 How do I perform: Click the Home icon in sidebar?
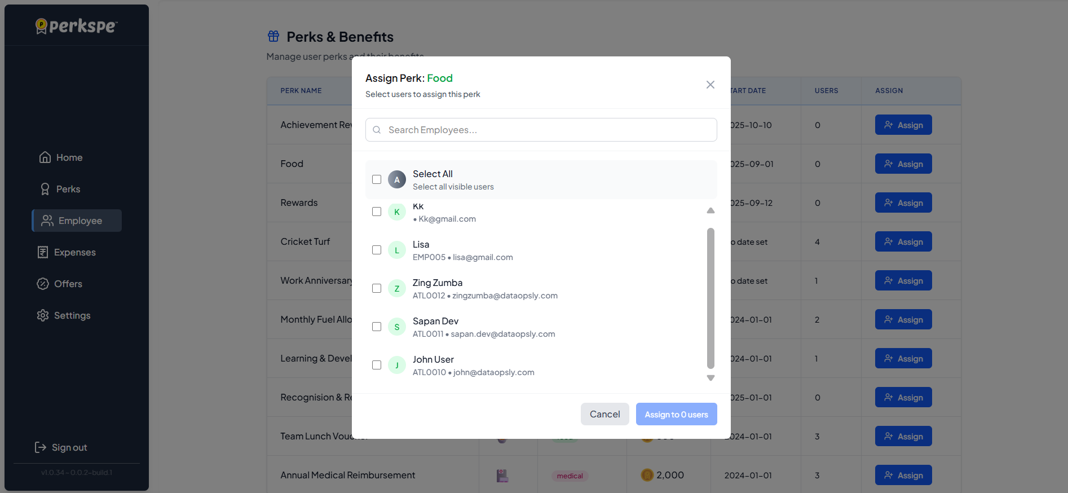(45, 157)
